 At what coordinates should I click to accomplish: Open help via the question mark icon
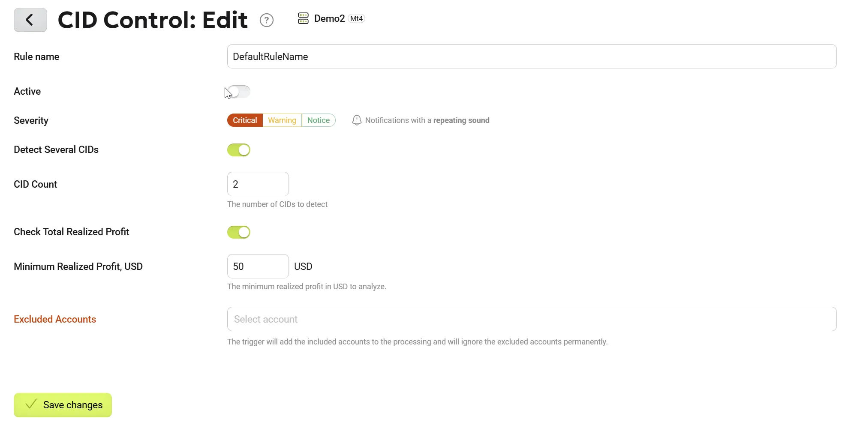coord(267,20)
